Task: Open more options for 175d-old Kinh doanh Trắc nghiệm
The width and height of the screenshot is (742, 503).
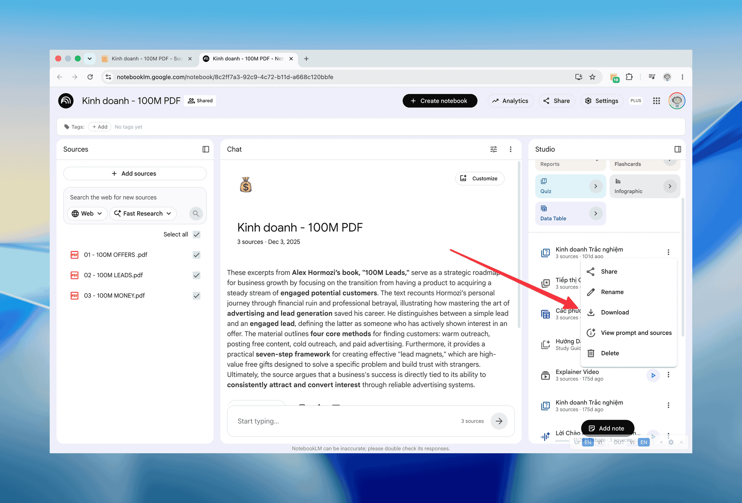Action: pos(668,406)
